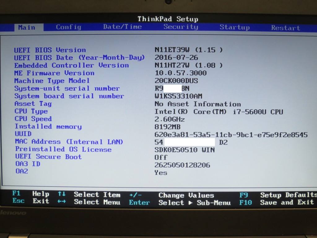Select license value SDK0E50510 WIN
The width and height of the screenshot is (317, 238).
(x=185, y=150)
